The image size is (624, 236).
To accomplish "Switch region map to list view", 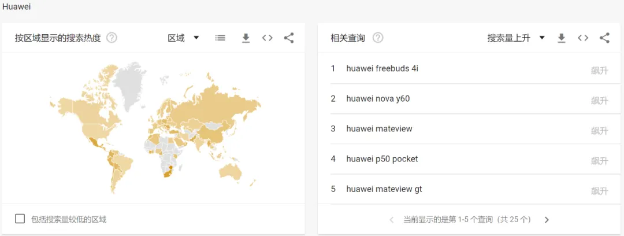I will click(x=220, y=38).
